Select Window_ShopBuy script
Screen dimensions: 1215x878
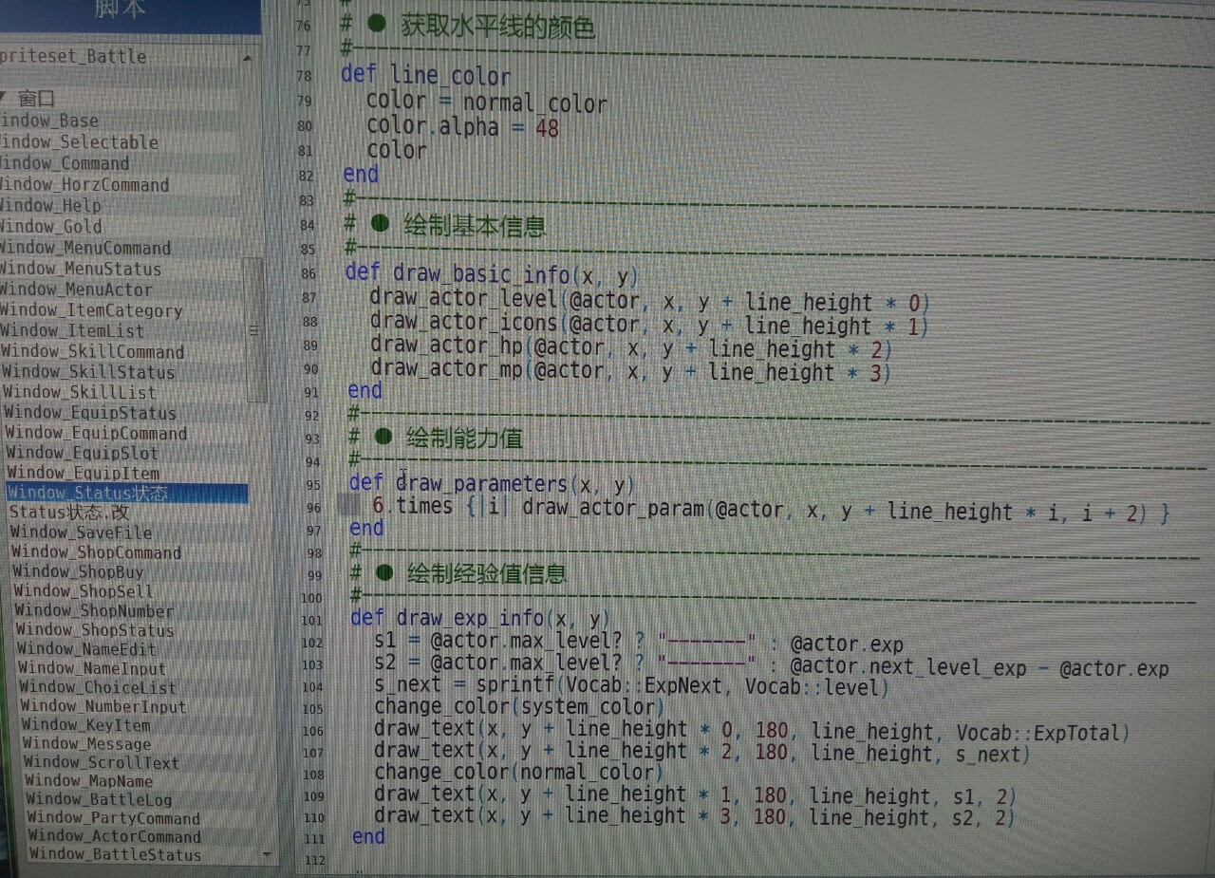(78, 571)
